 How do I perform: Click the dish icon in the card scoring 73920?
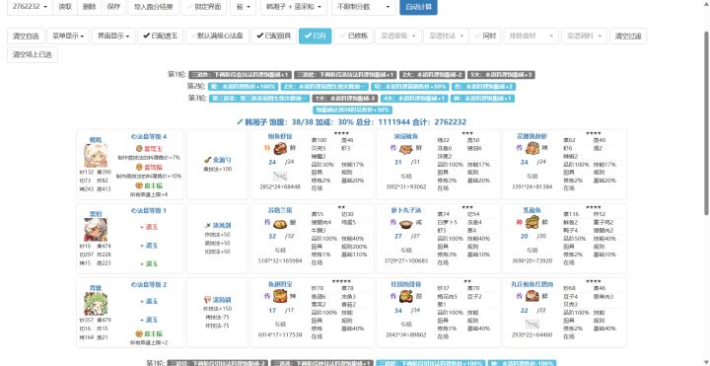[532, 222]
